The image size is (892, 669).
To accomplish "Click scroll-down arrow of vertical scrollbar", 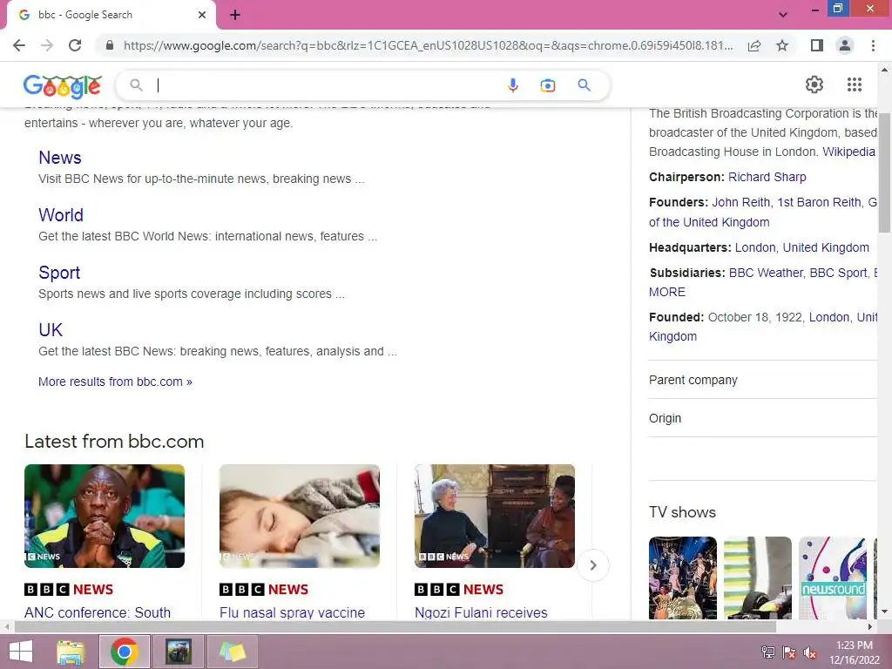I will pos(884,612).
